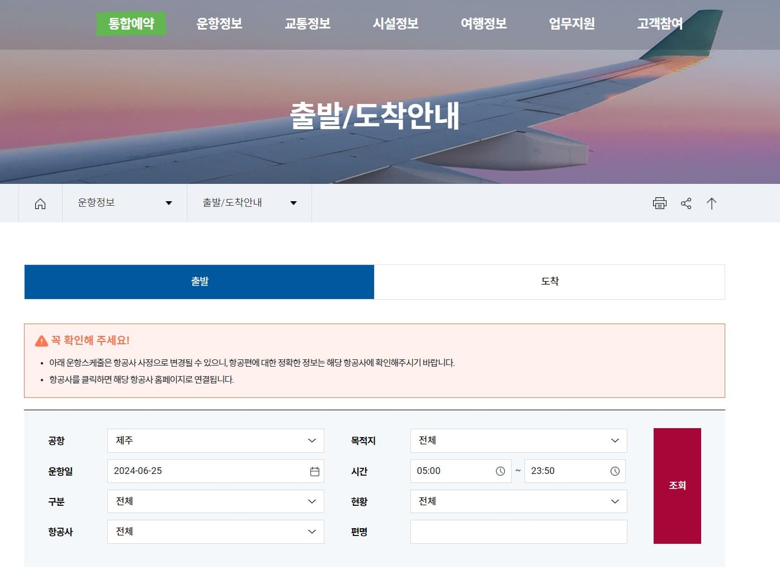
Task: Open the 항공사 selection dropdown
Action: (215, 532)
